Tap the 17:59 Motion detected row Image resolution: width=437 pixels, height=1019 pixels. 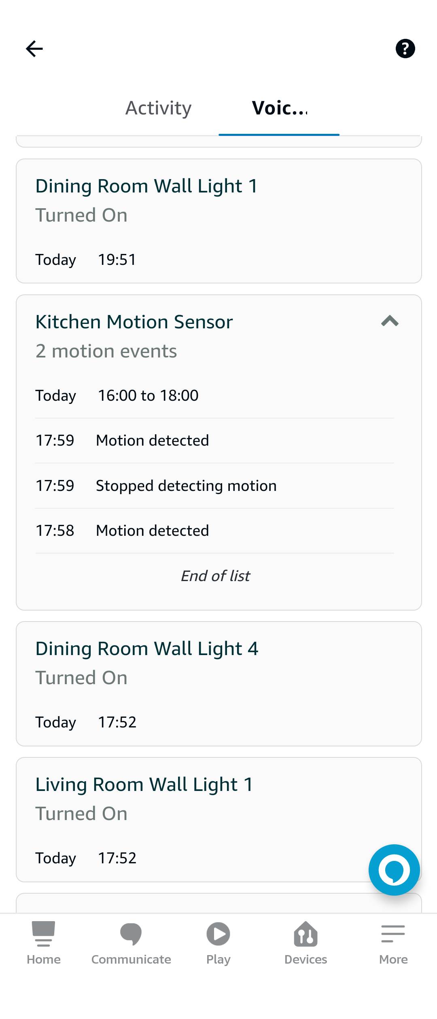coord(214,440)
